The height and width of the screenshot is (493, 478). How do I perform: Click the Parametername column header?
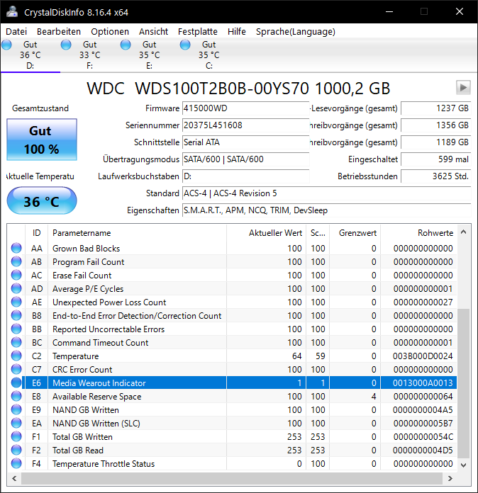coord(137,233)
